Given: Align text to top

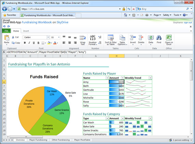Looking at the screenshot, I should (64, 37).
